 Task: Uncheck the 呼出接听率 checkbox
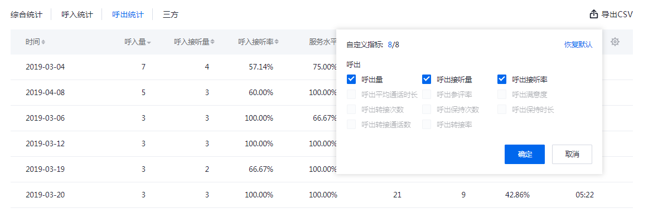click(x=502, y=79)
